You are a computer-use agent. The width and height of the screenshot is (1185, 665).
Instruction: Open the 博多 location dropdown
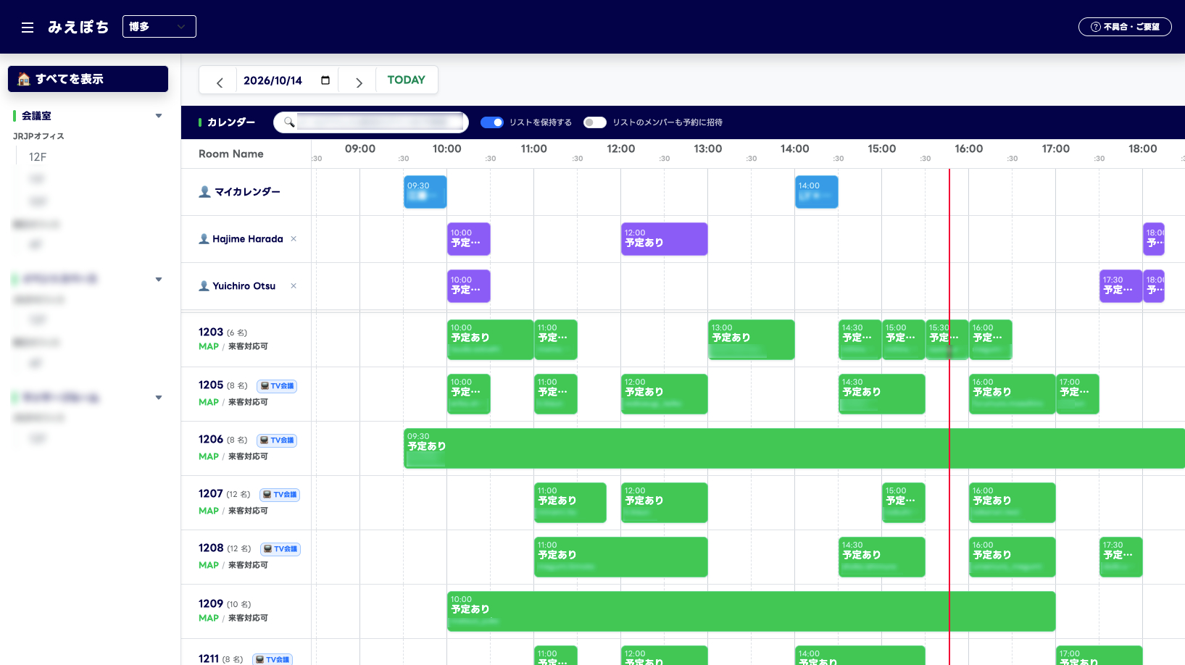(x=159, y=27)
